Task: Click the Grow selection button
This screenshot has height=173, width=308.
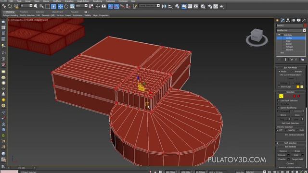Action: pos(297,115)
